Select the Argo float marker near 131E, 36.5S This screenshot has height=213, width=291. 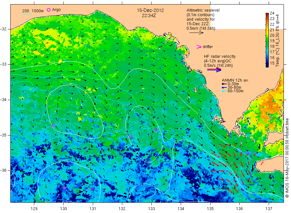[x=92, y=189]
